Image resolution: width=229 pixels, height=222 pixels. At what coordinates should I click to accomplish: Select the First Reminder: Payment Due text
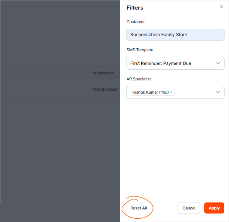[161, 63]
